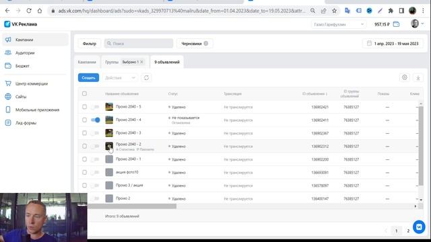
Task: Toggle the Промо 2040 - 1 ad switch
Action: (x=96, y=159)
